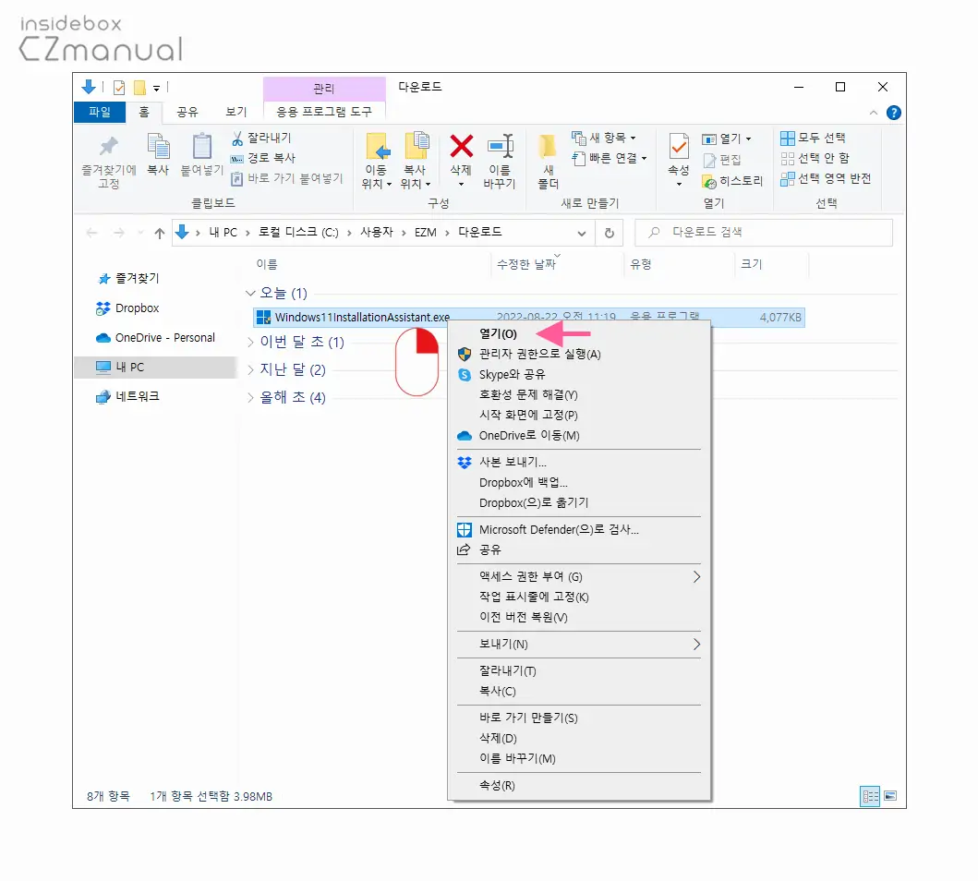The image size is (978, 881).
Task: Copy file path with 경로 복사
Action: pyautogui.click(x=262, y=158)
